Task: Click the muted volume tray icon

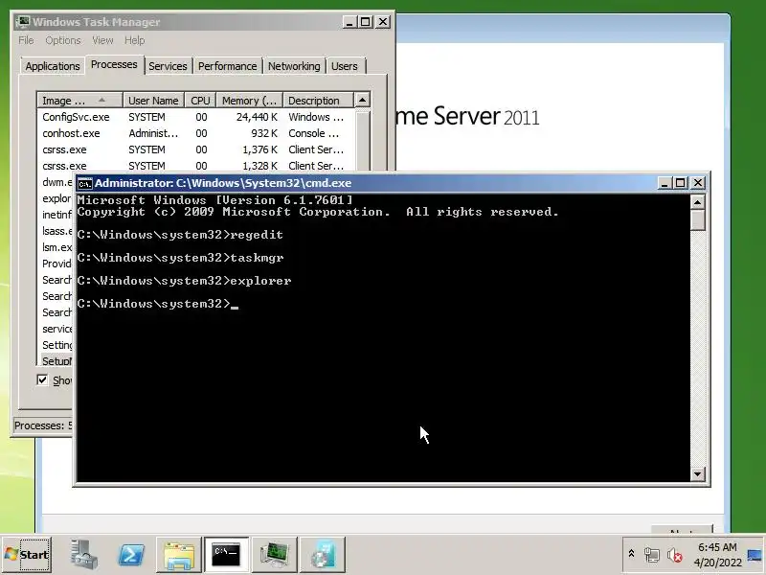Action: (675, 555)
